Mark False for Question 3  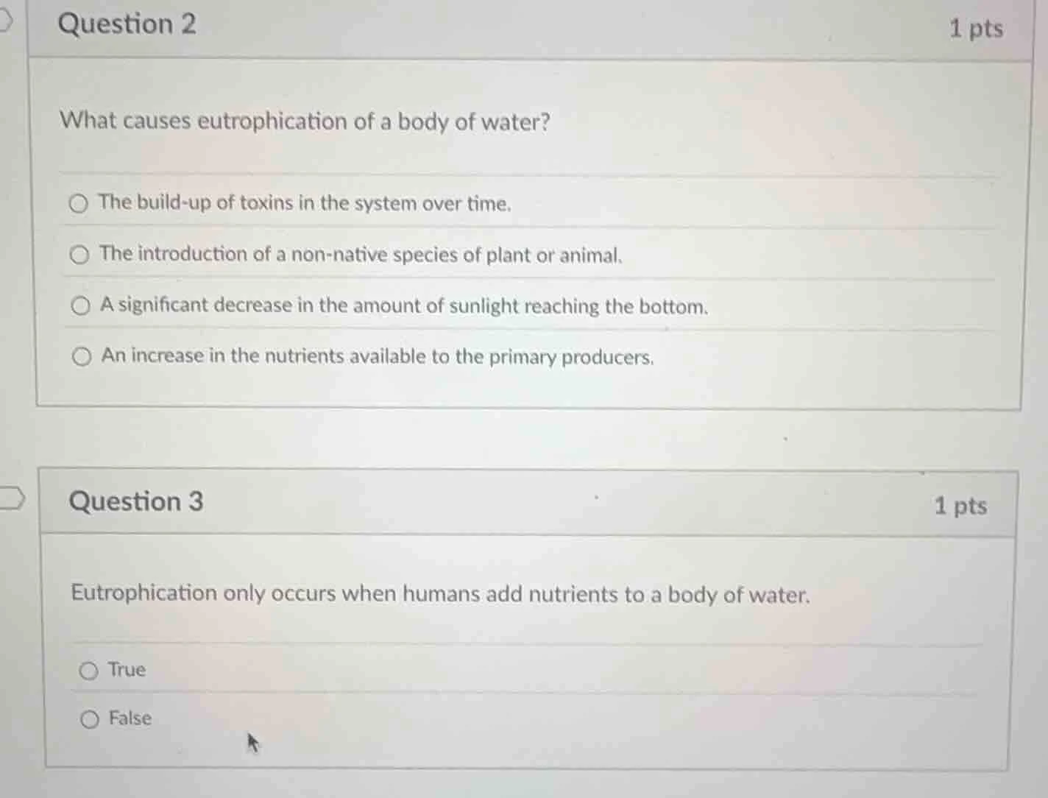coord(89,719)
